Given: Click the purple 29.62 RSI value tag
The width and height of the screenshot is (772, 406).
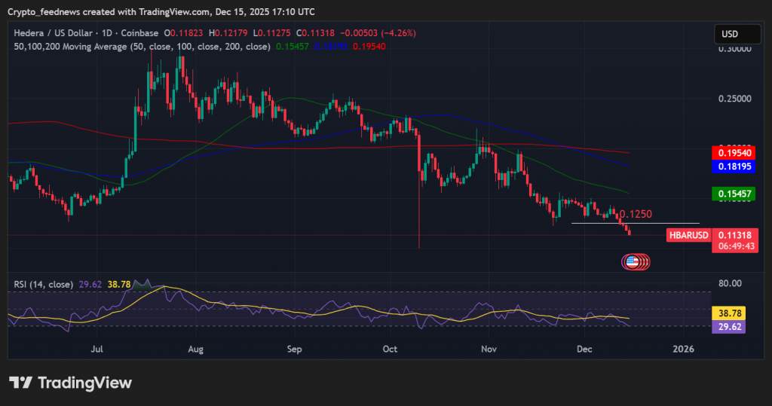Looking at the screenshot, I should [x=729, y=327].
